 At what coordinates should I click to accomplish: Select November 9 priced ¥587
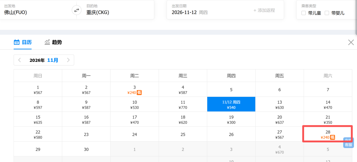tap(86, 104)
